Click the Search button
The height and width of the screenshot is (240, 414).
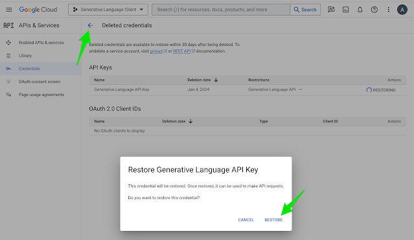[305, 10]
